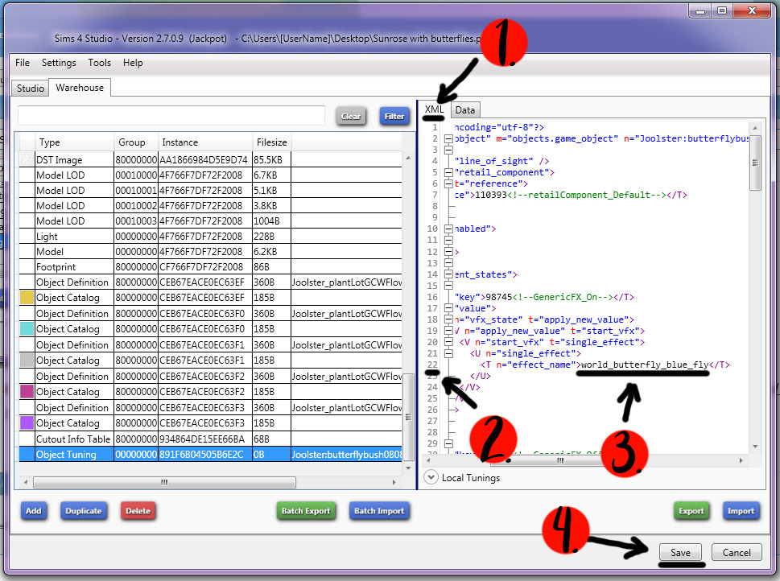Expand the Local Tunings section
This screenshot has width=780, height=581.
[x=431, y=477]
